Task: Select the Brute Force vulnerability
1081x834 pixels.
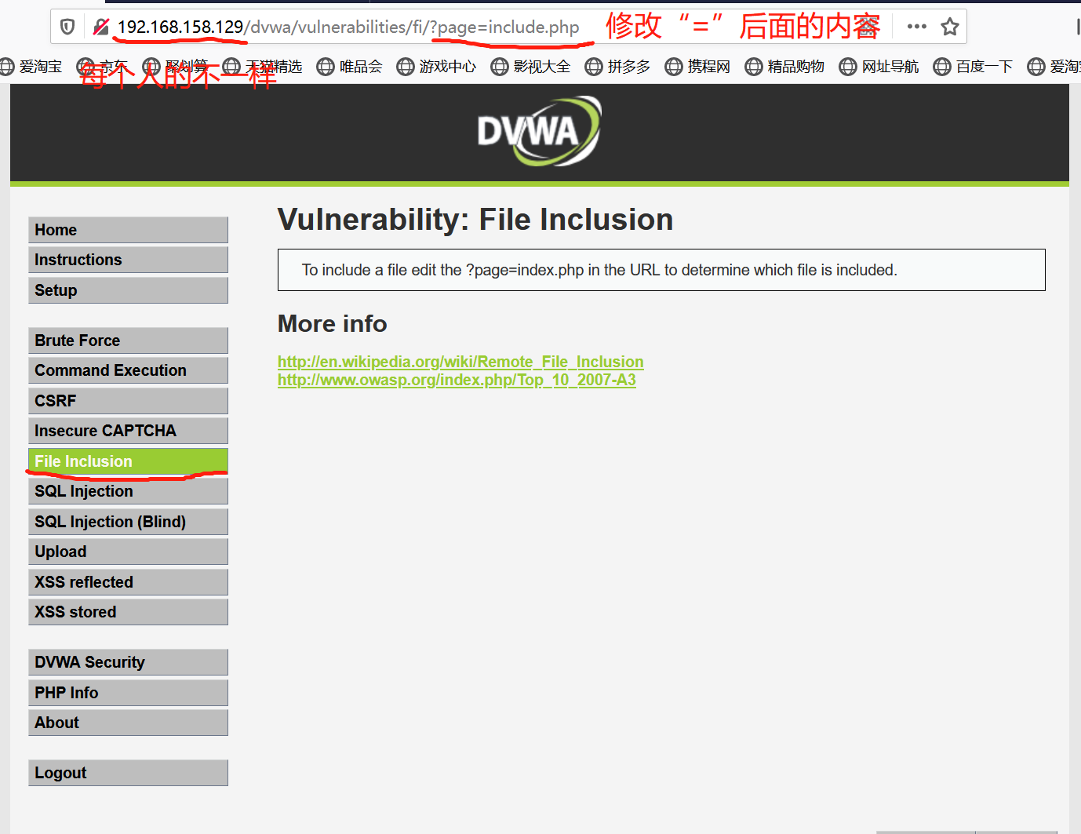Action: click(x=128, y=341)
